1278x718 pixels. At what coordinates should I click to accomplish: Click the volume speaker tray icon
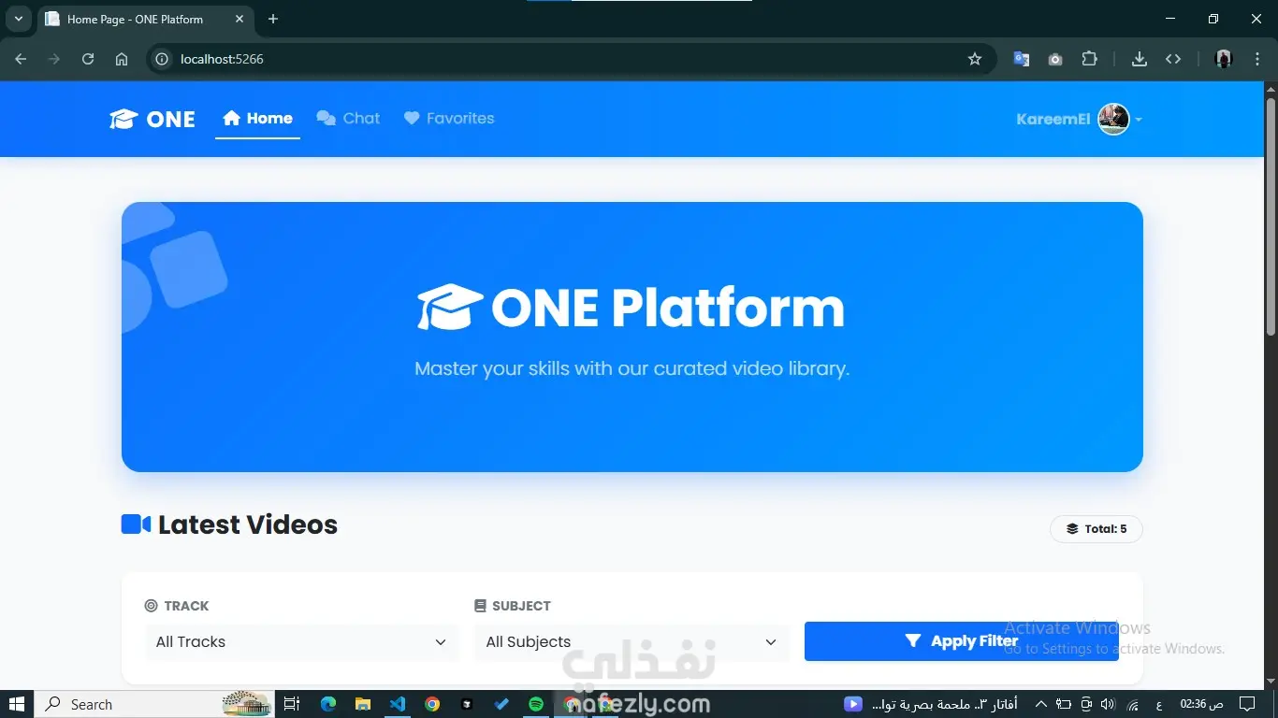click(x=1109, y=704)
